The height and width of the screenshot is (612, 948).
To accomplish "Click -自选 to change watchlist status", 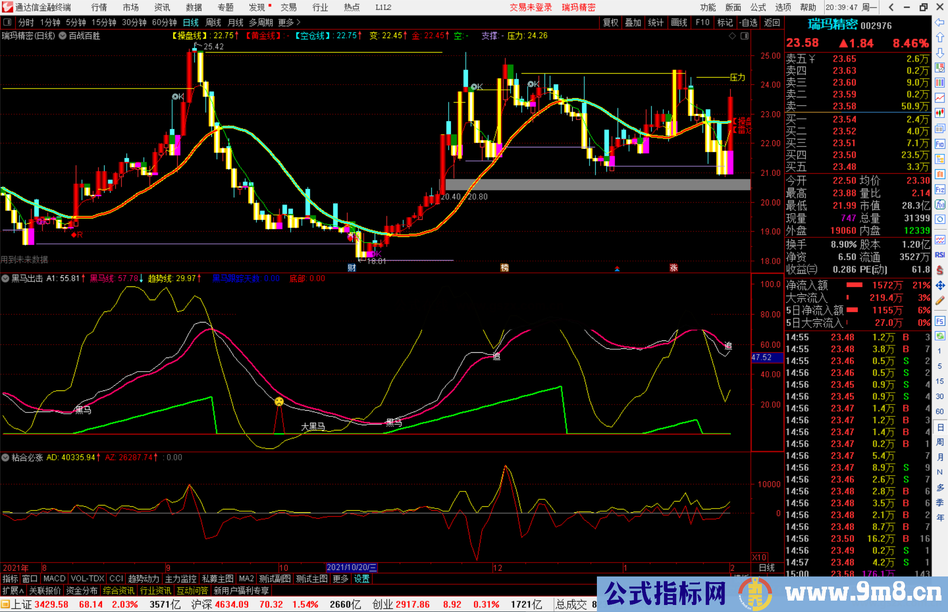I will (748, 22).
